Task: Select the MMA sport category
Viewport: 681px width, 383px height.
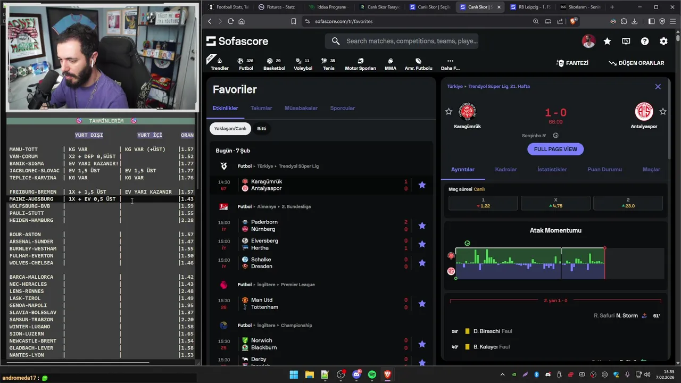Action: click(x=390, y=64)
